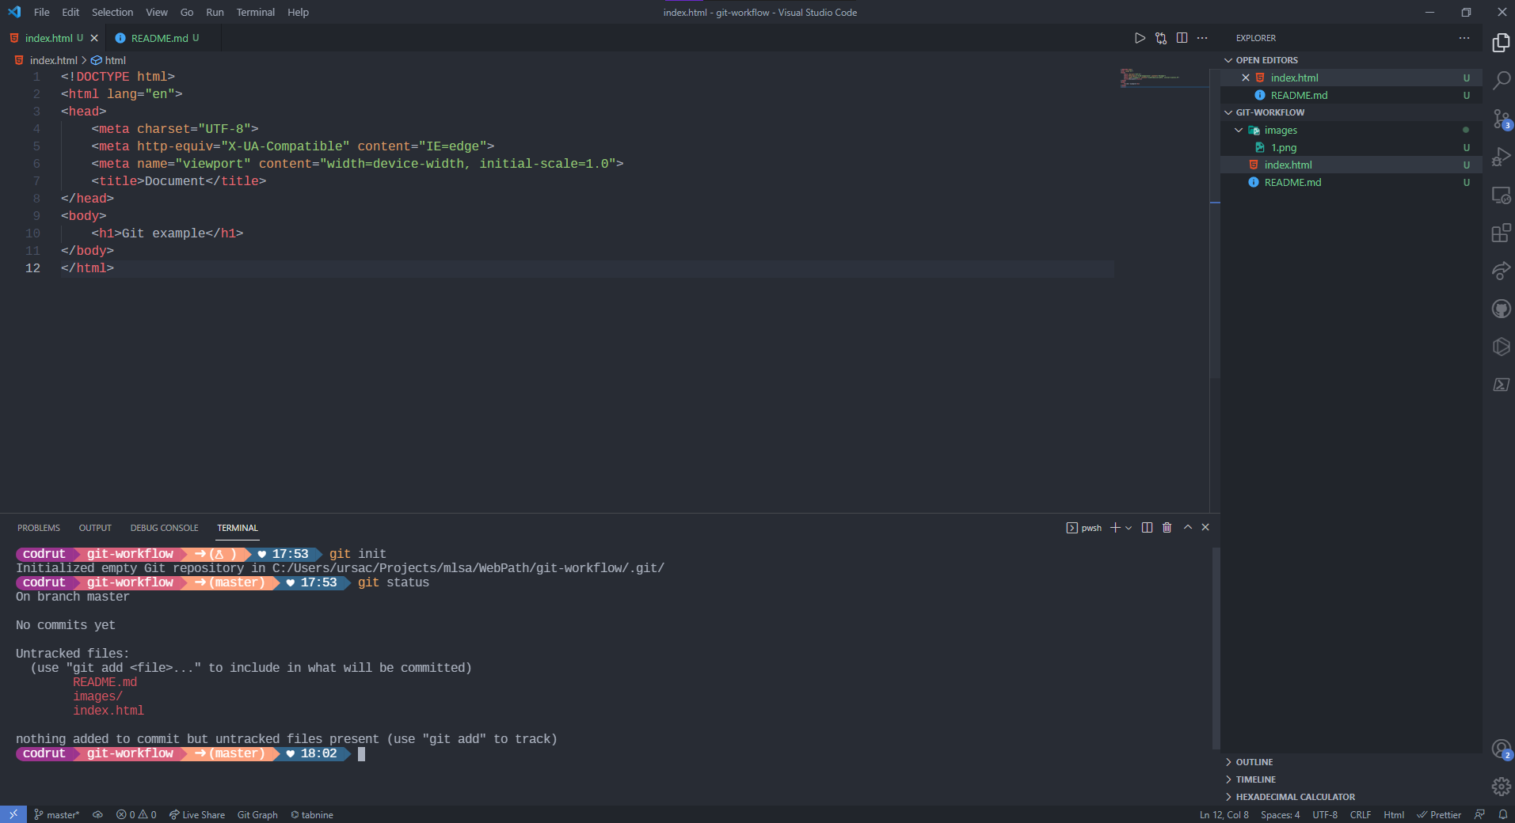Open the GitHub activity bar icon

(1501, 309)
